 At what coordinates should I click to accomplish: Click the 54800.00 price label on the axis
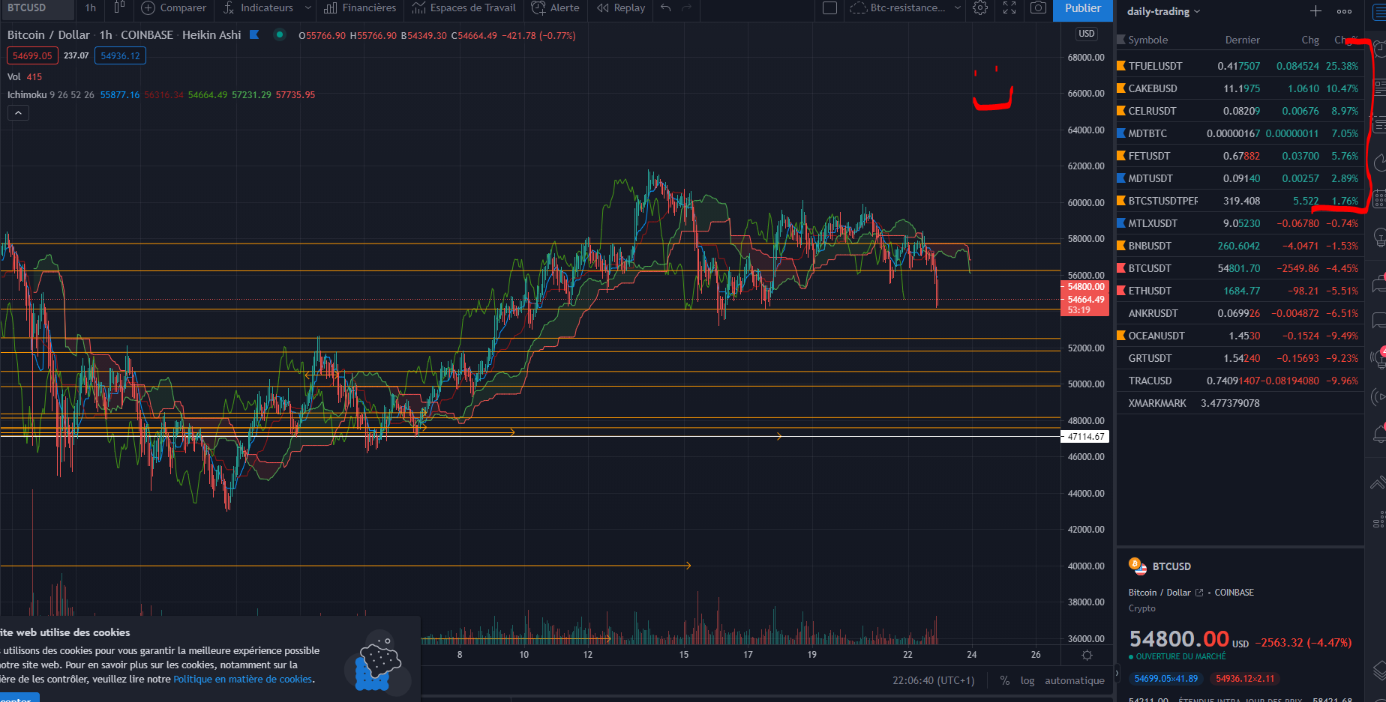pos(1086,287)
